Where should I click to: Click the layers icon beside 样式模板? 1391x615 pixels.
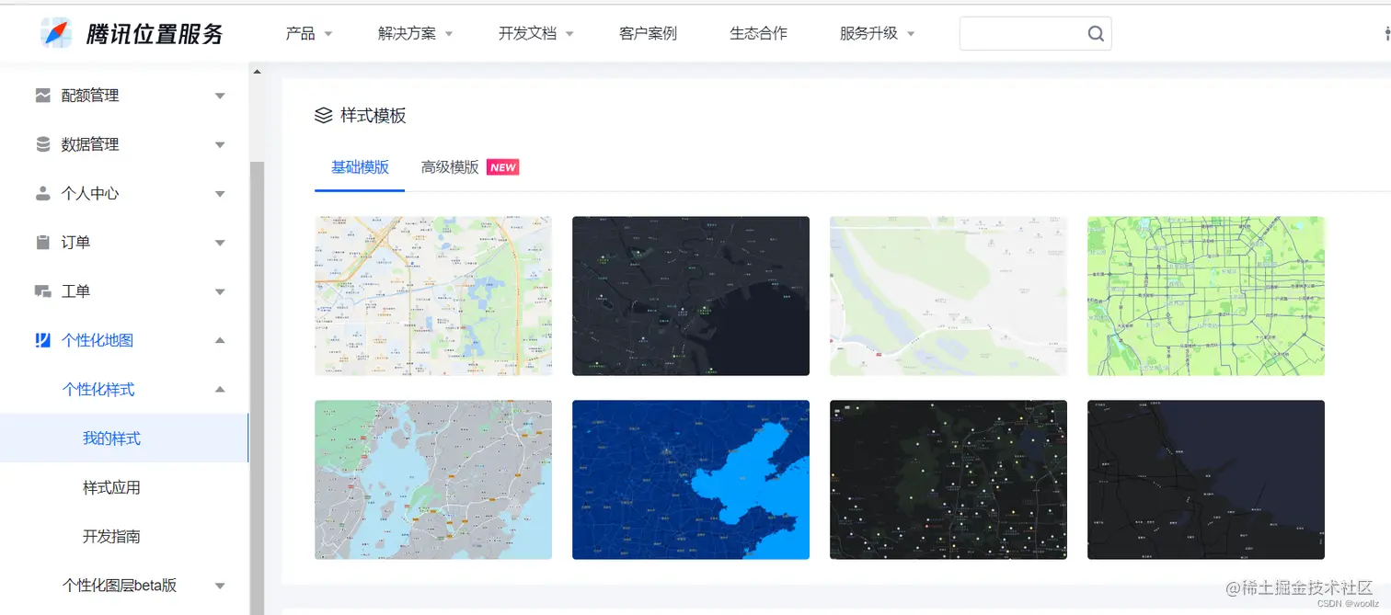coord(322,114)
